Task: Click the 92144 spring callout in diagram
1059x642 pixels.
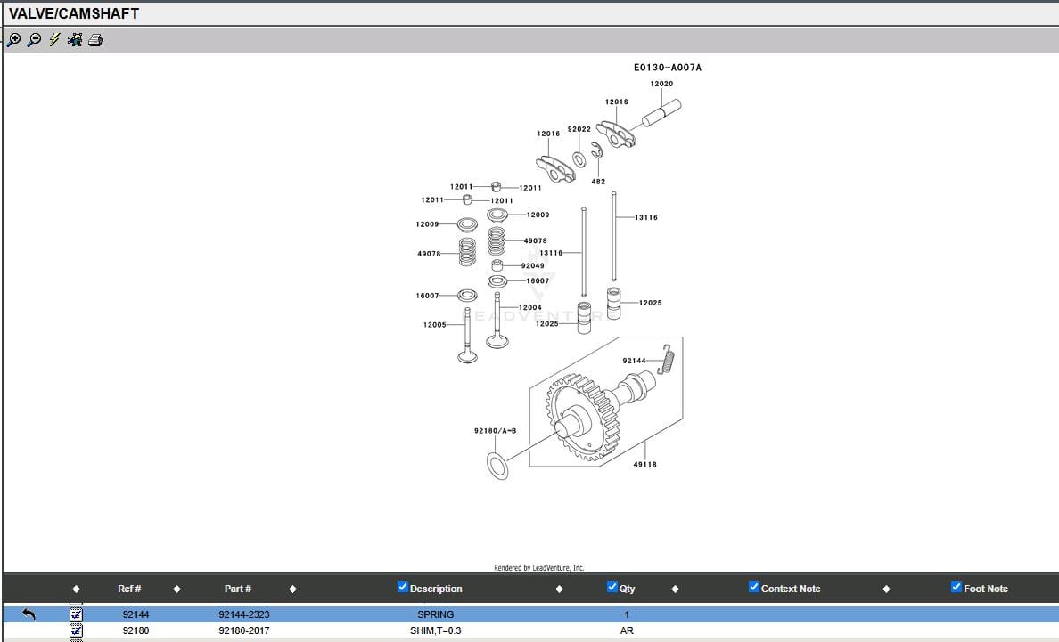Action: coord(634,361)
